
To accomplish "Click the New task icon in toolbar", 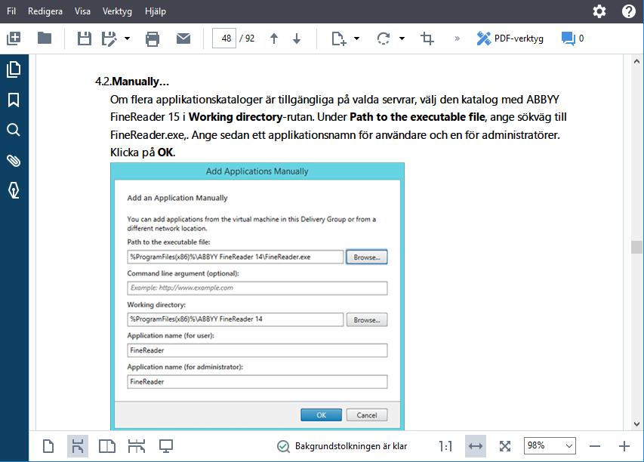I will click(x=14, y=38).
